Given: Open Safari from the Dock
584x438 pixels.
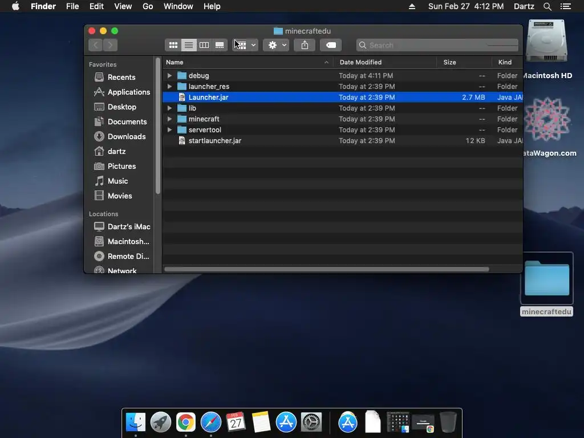Looking at the screenshot, I should (x=211, y=423).
